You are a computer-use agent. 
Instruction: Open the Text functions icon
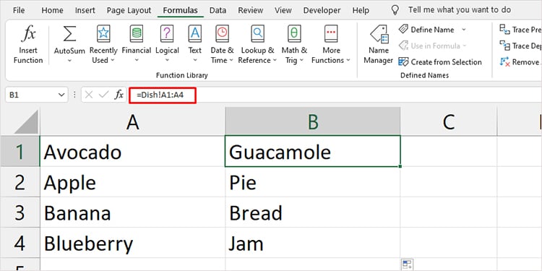[x=194, y=34]
